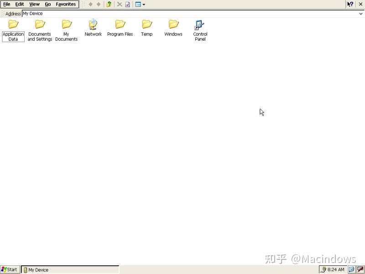
Task: Open the Program Files folder
Action: tap(120, 26)
